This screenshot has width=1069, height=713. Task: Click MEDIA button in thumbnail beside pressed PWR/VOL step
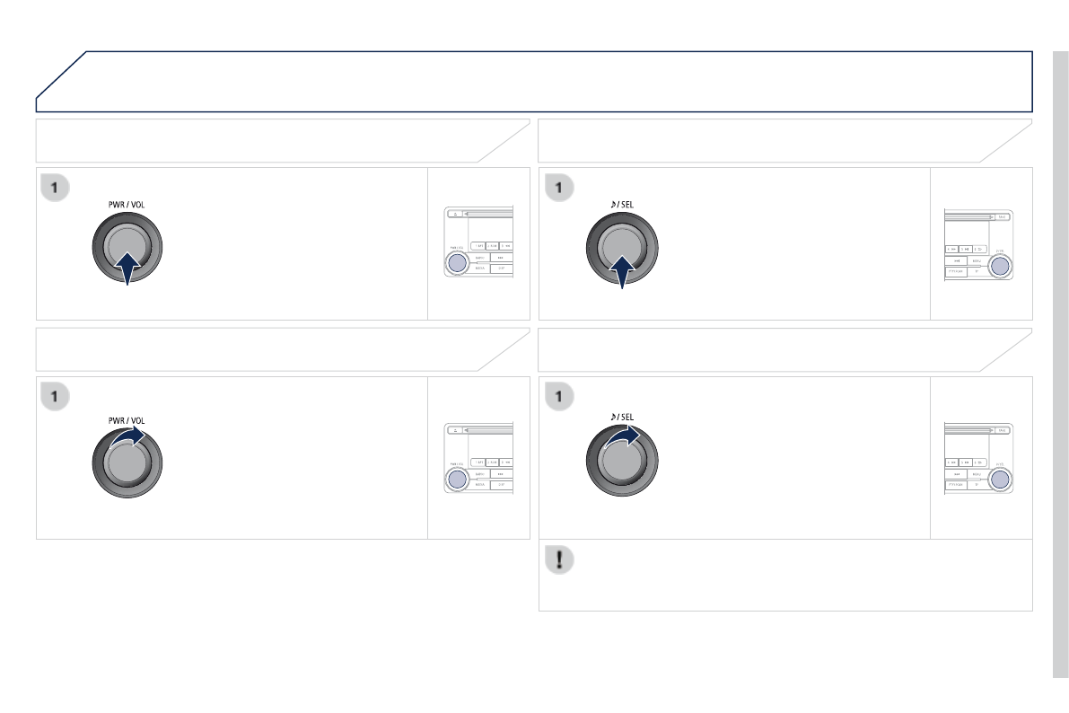pyautogui.click(x=479, y=268)
